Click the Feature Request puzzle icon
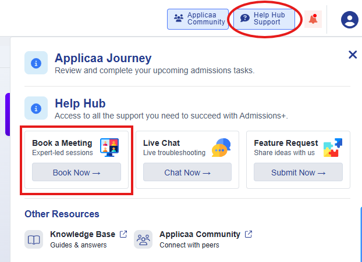The height and width of the screenshot is (262, 362). click(x=333, y=148)
